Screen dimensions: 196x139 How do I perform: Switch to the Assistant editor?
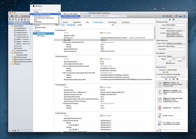tap(167, 16)
